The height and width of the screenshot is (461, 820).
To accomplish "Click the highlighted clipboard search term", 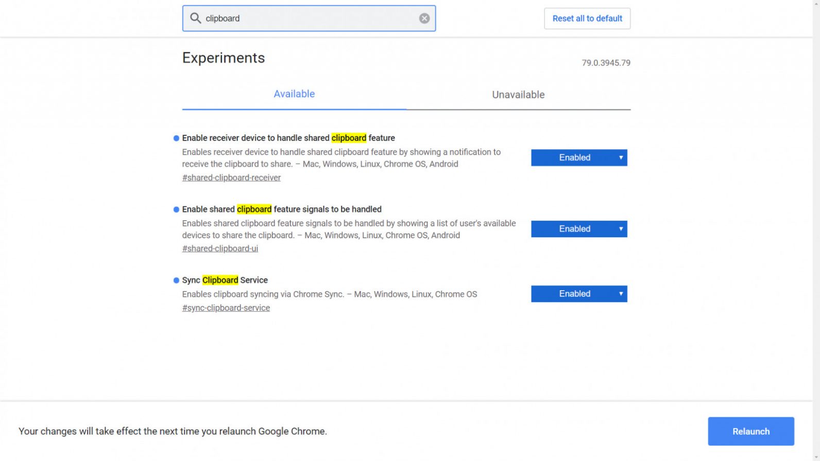I will point(349,137).
